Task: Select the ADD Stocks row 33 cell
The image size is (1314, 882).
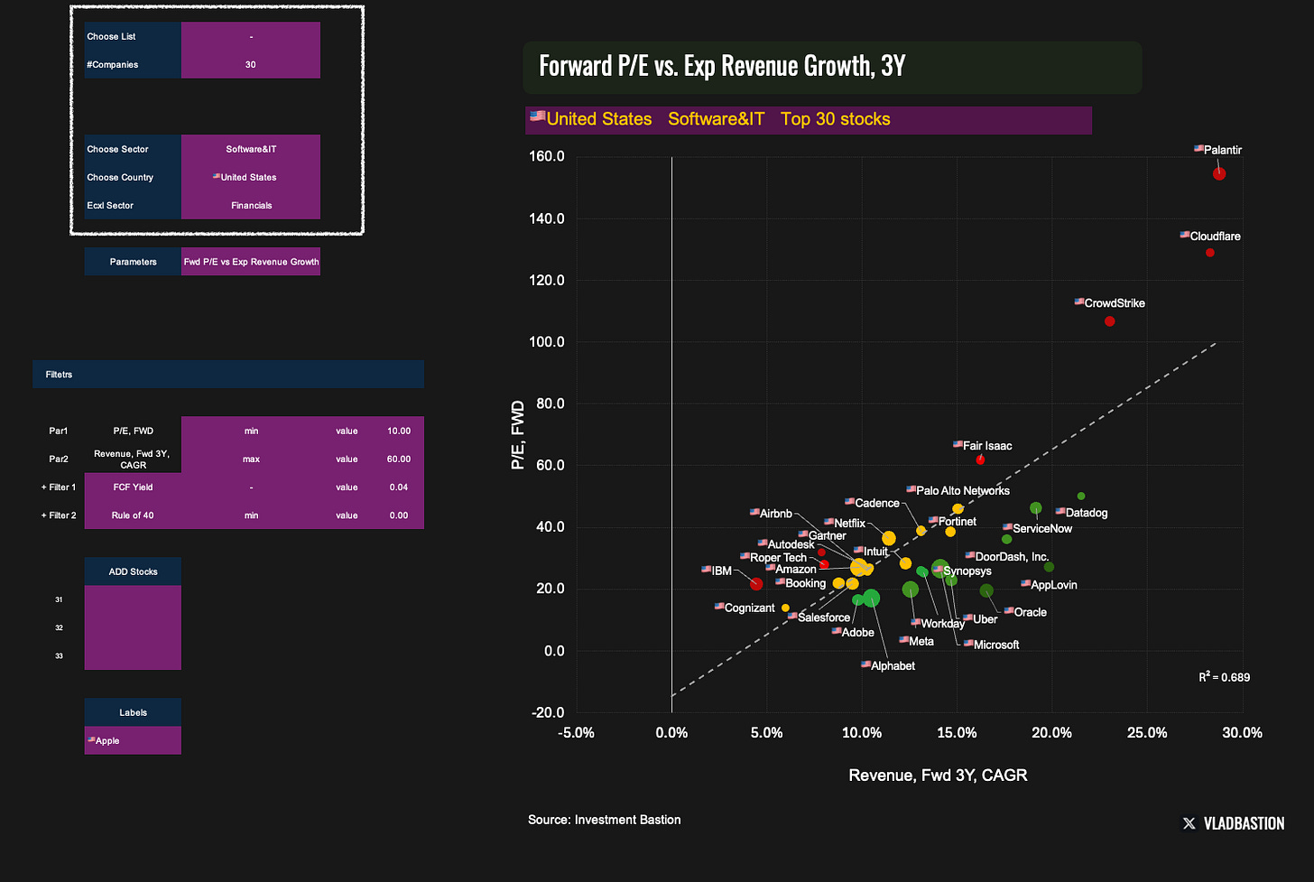Action: [133, 655]
